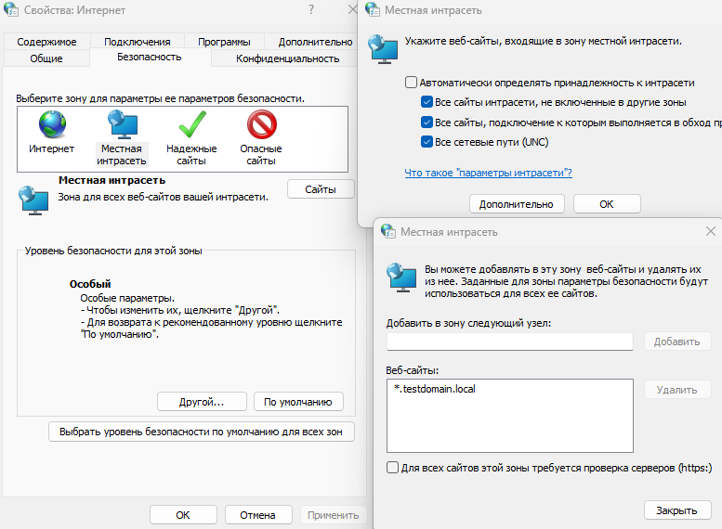This screenshot has height=529, width=722.
Task: Open the Подключения tab
Action: (x=138, y=42)
